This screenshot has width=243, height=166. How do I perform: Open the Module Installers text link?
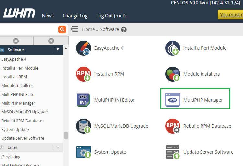tap(202, 74)
